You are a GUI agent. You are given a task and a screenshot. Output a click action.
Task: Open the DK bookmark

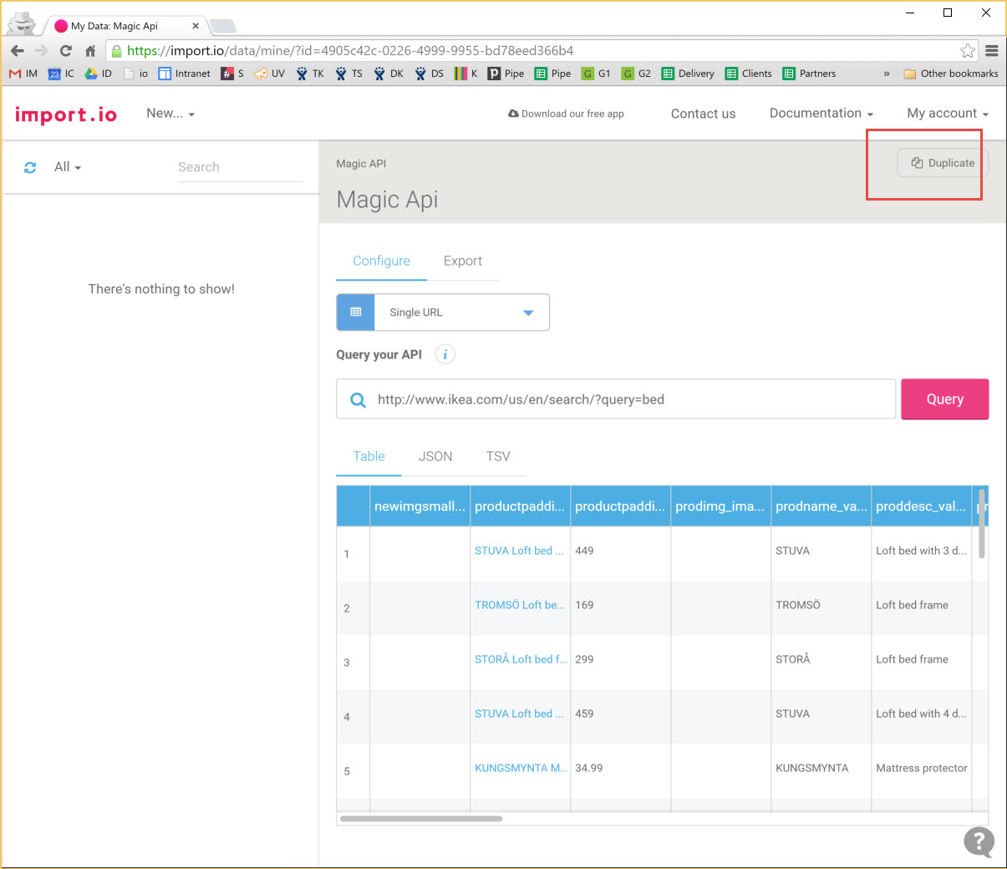point(389,74)
